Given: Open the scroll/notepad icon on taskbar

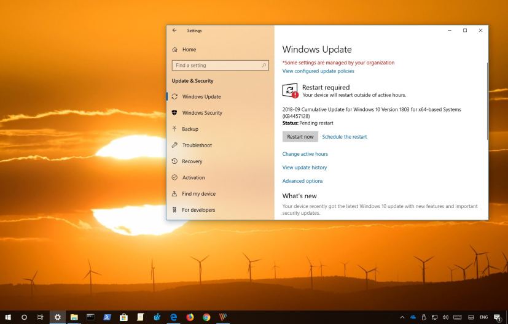Looking at the screenshot, I should point(140,317).
